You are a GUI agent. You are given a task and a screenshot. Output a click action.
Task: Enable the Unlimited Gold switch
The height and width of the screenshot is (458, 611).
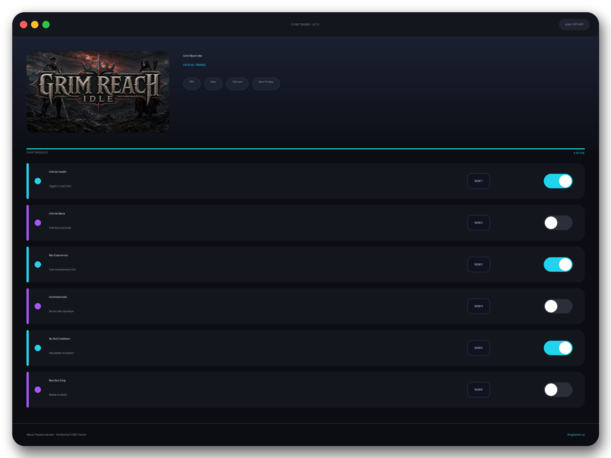tap(558, 306)
